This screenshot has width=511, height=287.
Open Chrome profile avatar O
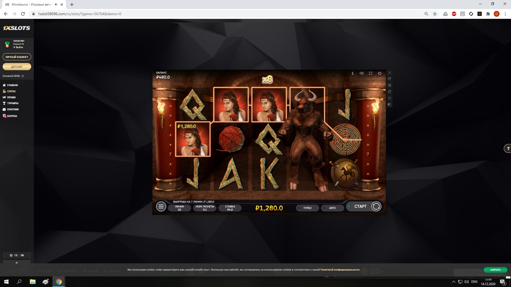pyautogui.click(x=497, y=14)
